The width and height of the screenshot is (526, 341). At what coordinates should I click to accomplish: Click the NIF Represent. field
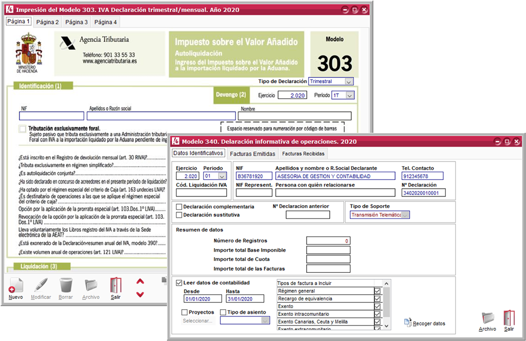pos(254,193)
